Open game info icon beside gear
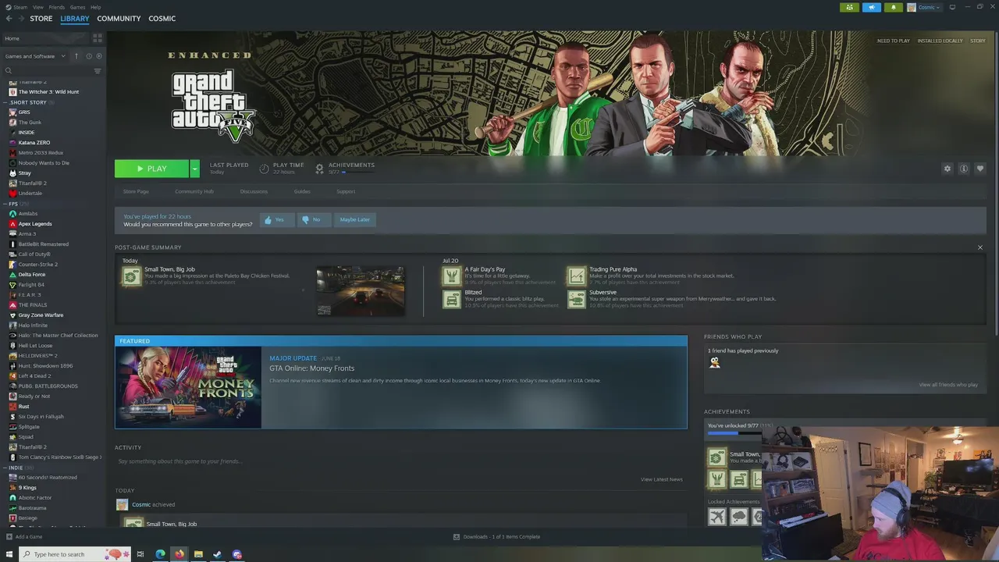The image size is (999, 562). 964,169
